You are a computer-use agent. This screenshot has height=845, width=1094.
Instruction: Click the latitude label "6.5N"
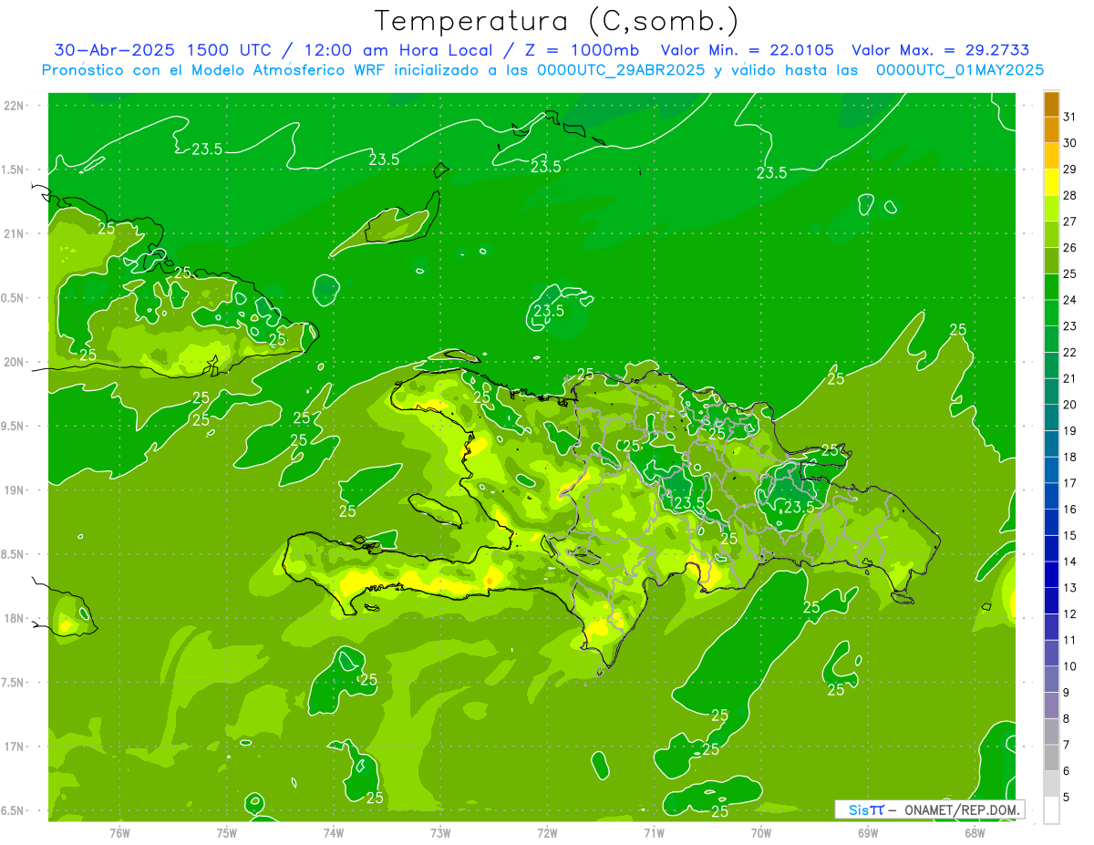14,810
